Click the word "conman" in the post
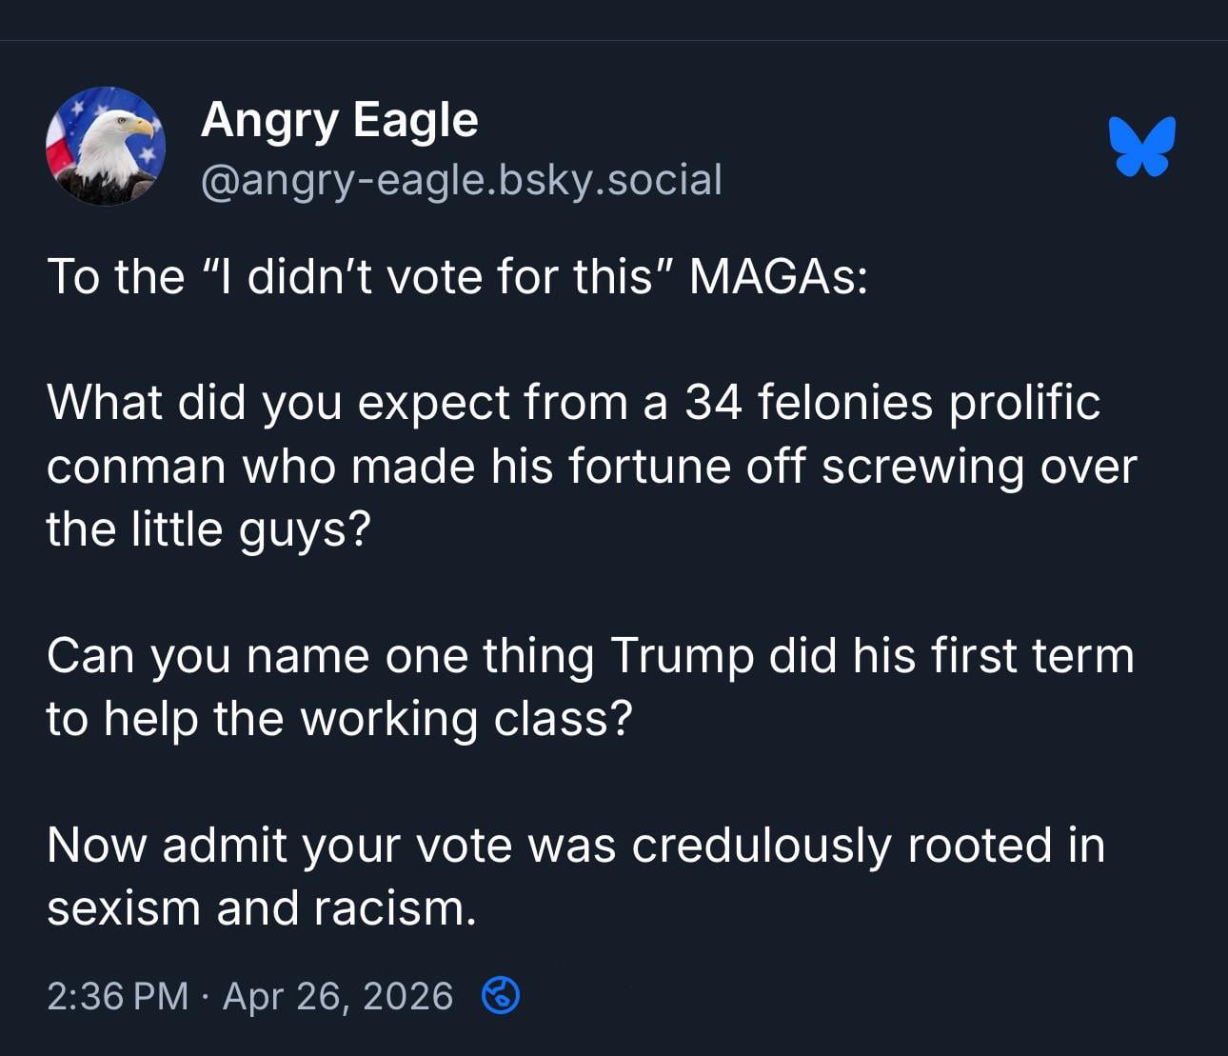This screenshot has width=1228, height=1056. click(135, 467)
